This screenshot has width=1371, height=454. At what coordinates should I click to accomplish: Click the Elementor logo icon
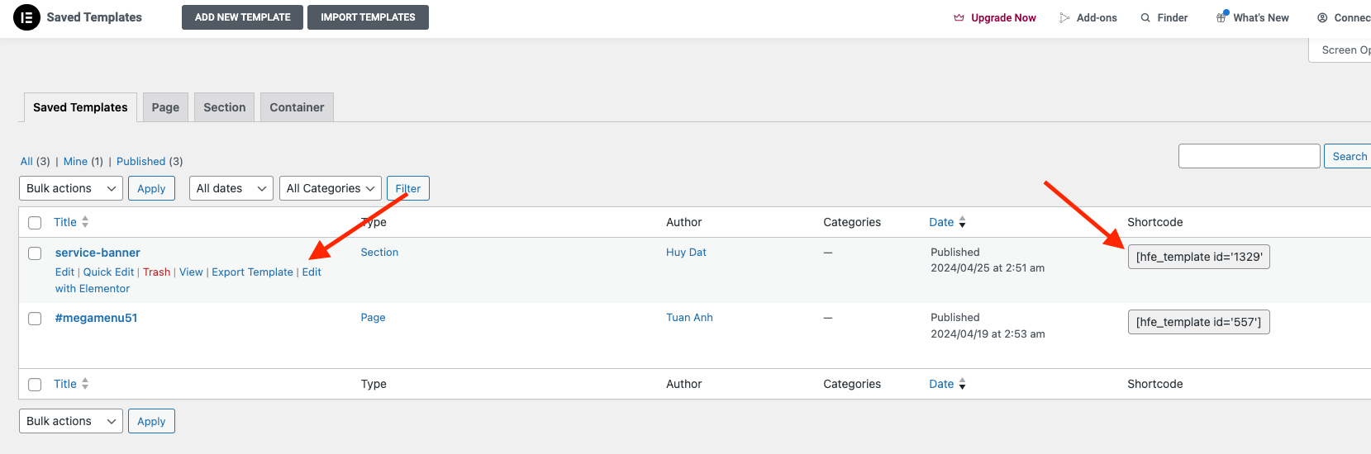coord(26,17)
